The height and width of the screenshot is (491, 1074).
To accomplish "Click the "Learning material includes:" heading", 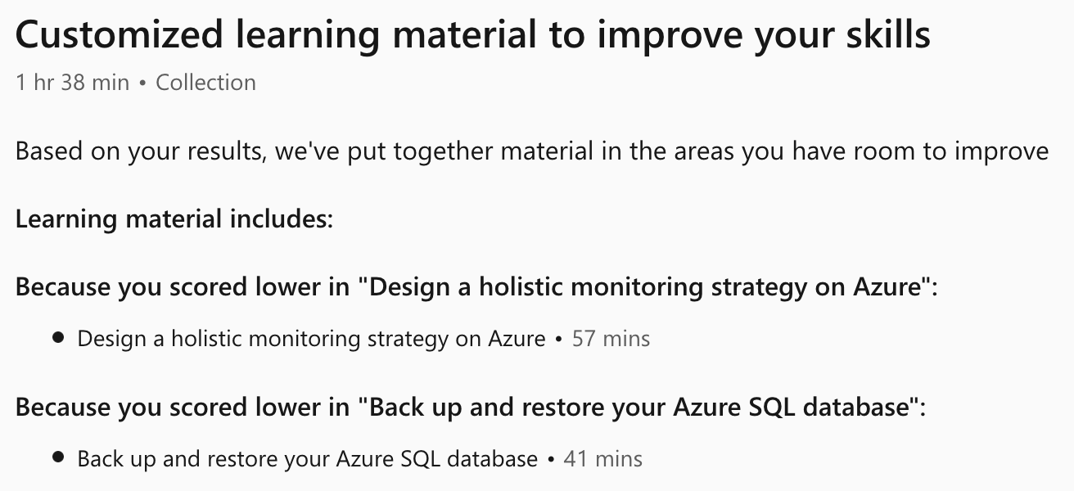I will point(174,219).
